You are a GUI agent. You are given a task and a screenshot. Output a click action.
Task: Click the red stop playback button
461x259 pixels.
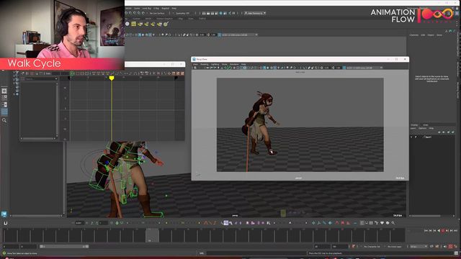tap(443, 231)
